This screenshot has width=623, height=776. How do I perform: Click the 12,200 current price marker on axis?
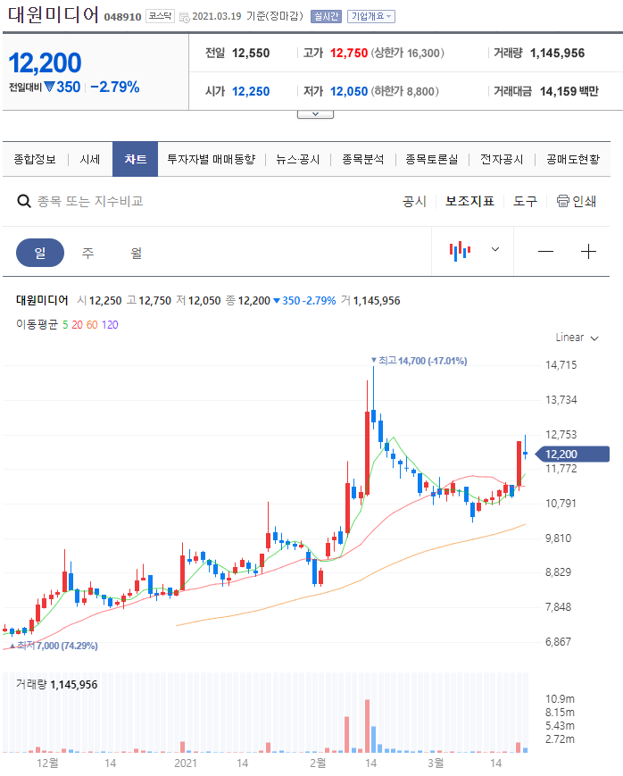pyautogui.click(x=572, y=454)
